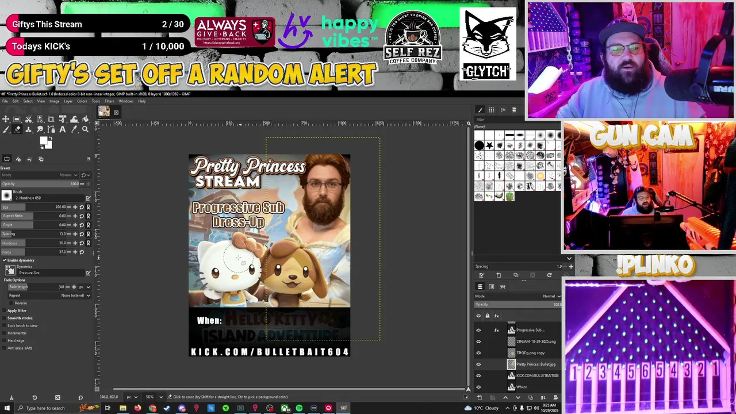Select the Scissors Select tool
The width and height of the screenshot is (736, 414).
point(28,119)
